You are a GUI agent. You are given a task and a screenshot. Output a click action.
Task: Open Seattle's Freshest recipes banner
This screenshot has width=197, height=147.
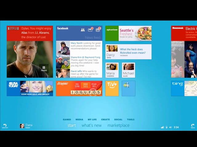coord(135,33)
